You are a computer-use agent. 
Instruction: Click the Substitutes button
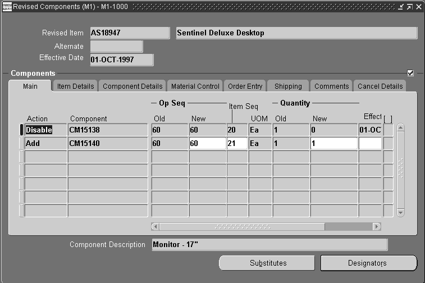click(x=267, y=263)
